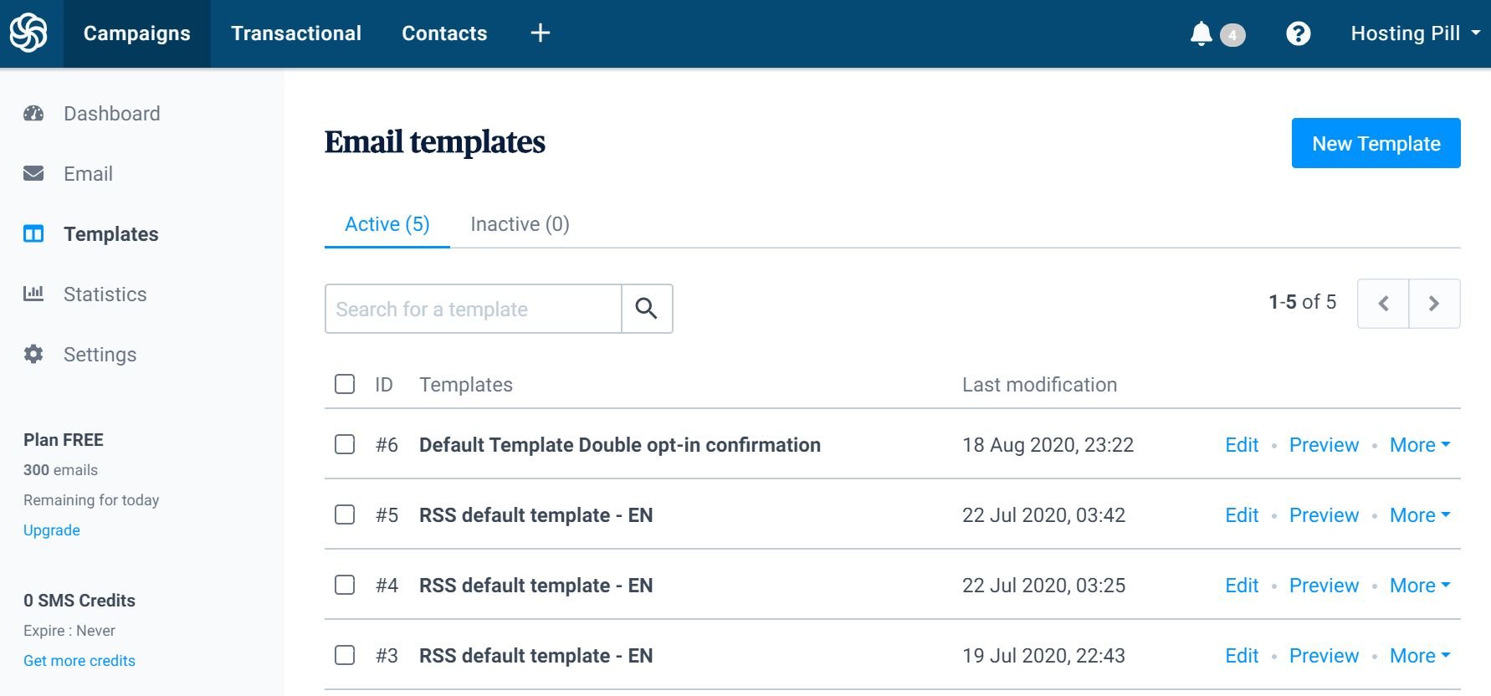Open More menu for template #5
Screen dimensions: 1491x696
[x=1420, y=515]
